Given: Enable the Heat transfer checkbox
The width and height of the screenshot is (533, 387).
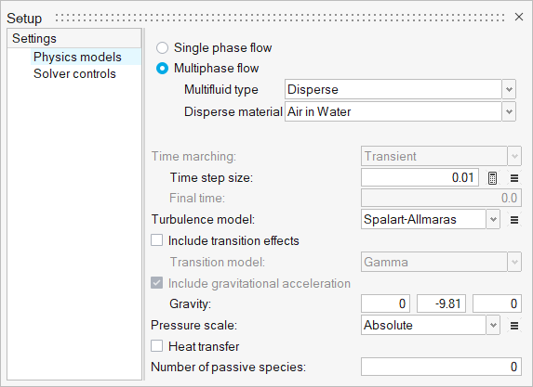Looking at the screenshot, I should (156, 346).
